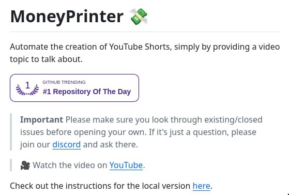Click the MoneyPrinter heading
Viewport: 289px width, 195px height.
click(67, 17)
